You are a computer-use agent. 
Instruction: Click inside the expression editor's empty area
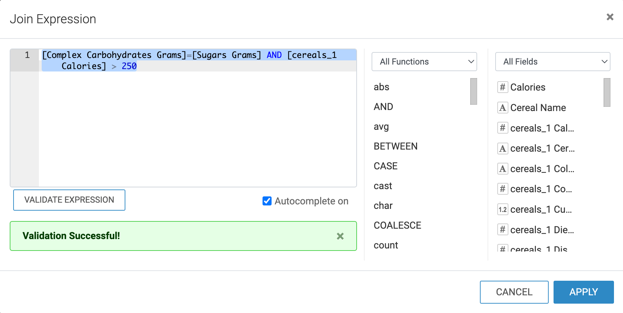(197, 132)
